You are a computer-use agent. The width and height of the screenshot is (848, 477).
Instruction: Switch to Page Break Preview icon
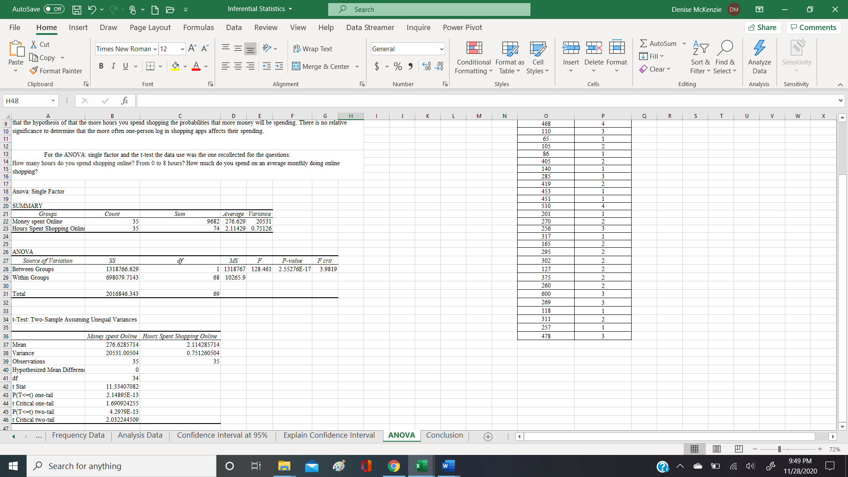click(x=738, y=449)
